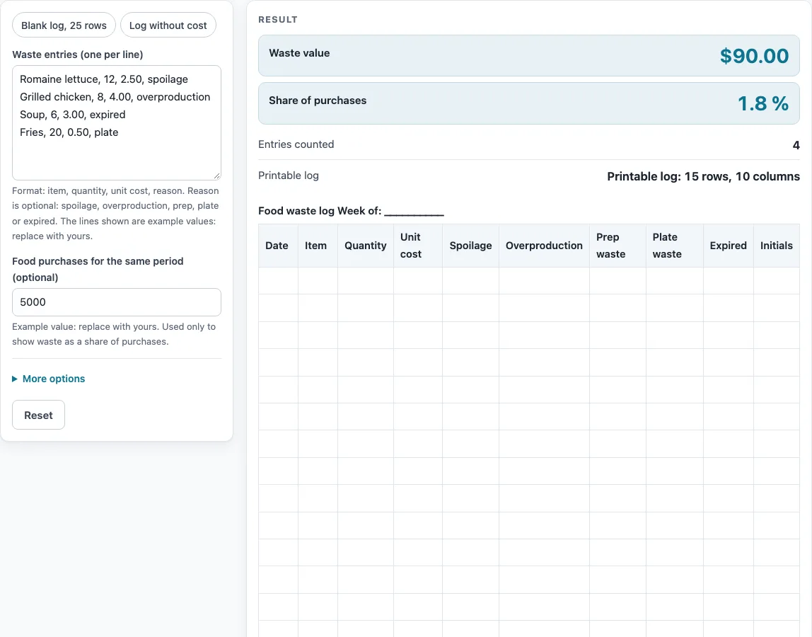Click the 'Waste value' label
The width and height of the screenshot is (812, 637).
click(299, 53)
